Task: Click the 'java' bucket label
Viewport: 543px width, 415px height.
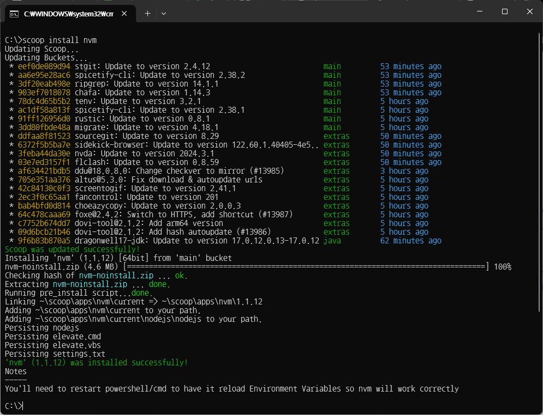Action: (332, 241)
